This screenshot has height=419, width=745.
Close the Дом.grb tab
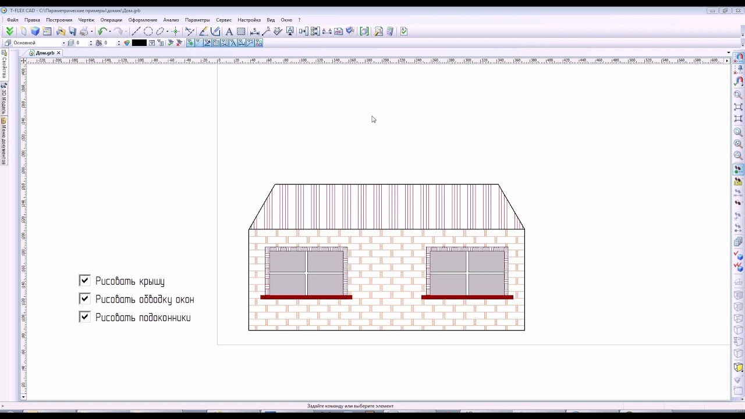(58, 53)
